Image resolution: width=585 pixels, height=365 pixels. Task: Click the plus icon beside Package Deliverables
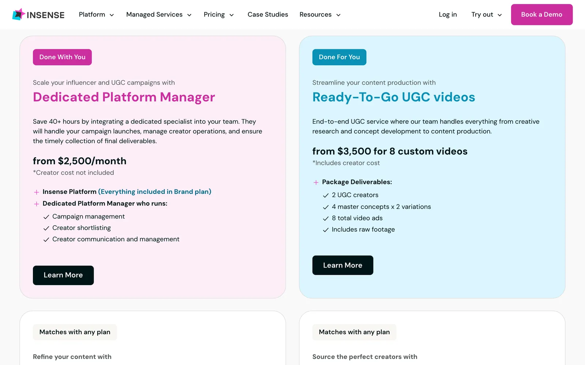(316, 182)
